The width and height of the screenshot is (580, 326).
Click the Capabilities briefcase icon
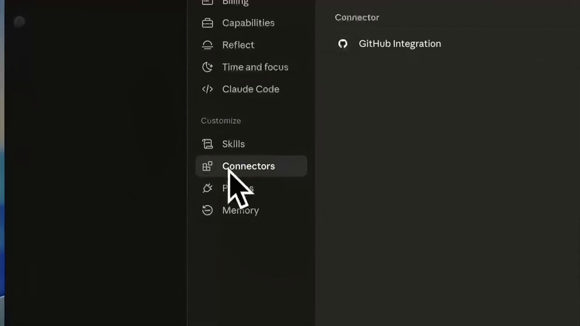click(x=207, y=23)
